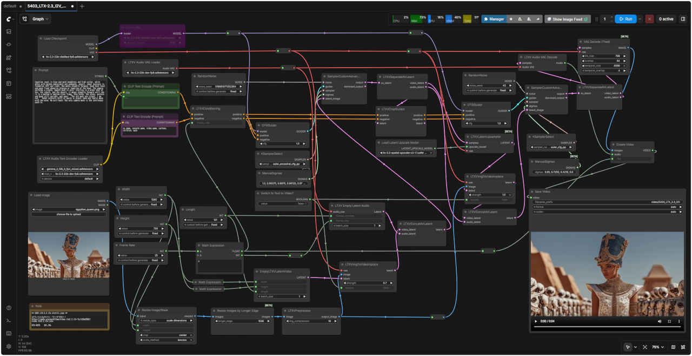
Task: Toggle the console terminal panel icon
Action: point(9,321)
